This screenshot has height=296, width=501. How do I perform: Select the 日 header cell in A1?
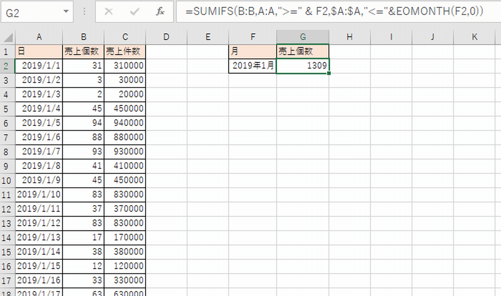[39, 51]
